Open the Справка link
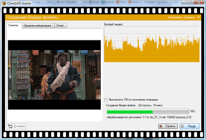The width and height of the screenshot is (206, 140). [189, 17]
